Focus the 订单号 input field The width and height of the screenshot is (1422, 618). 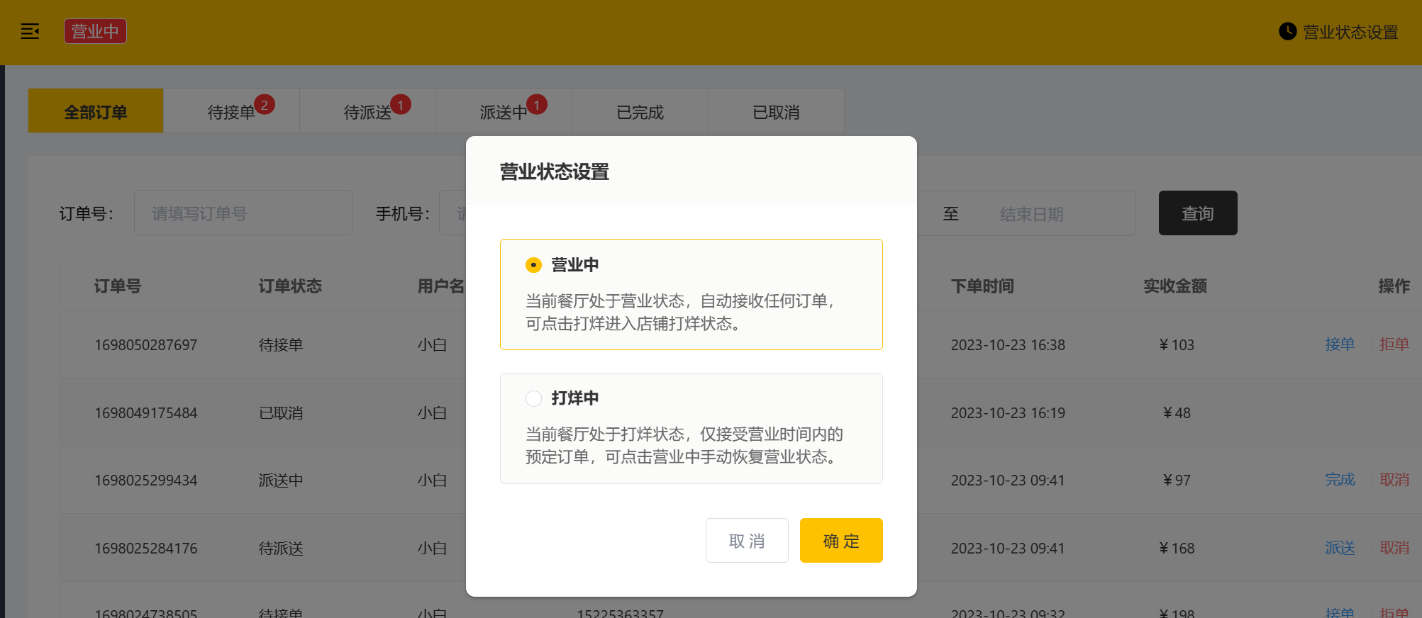[x=243, y=213]
